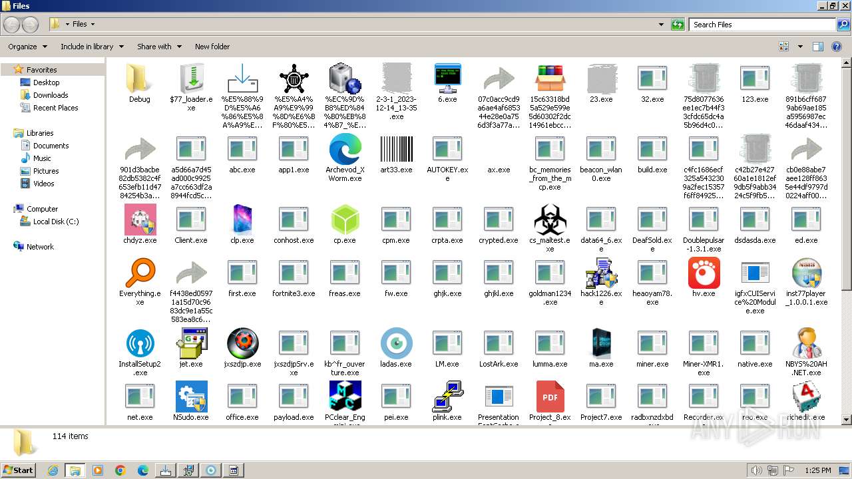The height and width of the screenshot is (479, 852).
Task: Select the richedit.exe file icon
Action: (x=806, y=397)
